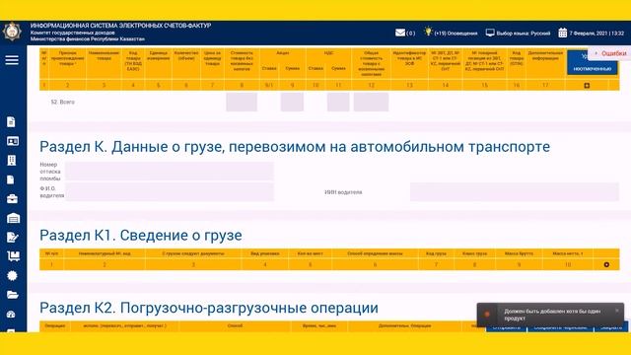
Task: Open the building icon in the sidebar
Action: point(12,160)
